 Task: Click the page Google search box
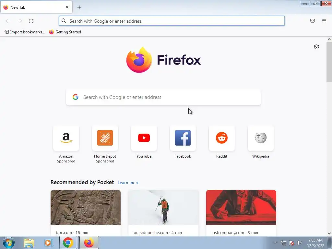(163, 97)
